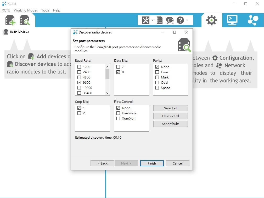This screenshot has height=198, width=264.
Task: Switch to Configuration mode gear icon
Action: (211, 20)
